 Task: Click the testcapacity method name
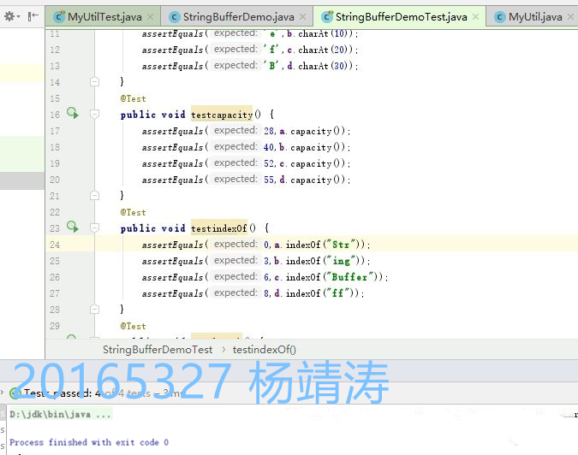(x=222, y=115)
